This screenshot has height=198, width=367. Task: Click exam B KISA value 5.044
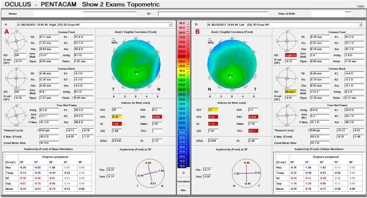coord(213,141)
